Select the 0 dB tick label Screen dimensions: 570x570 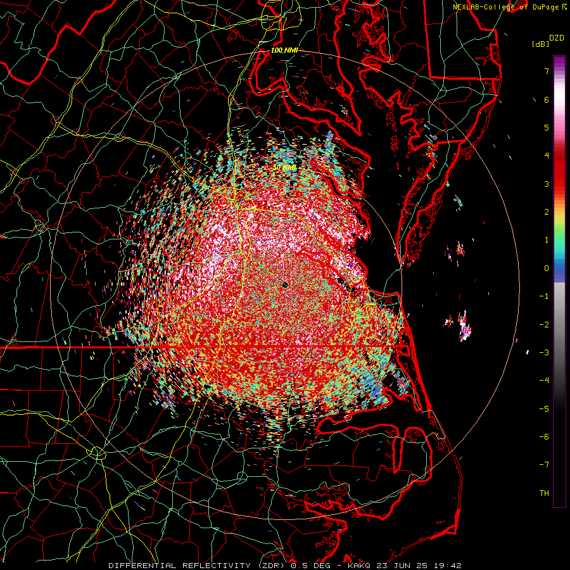[547, 269]
